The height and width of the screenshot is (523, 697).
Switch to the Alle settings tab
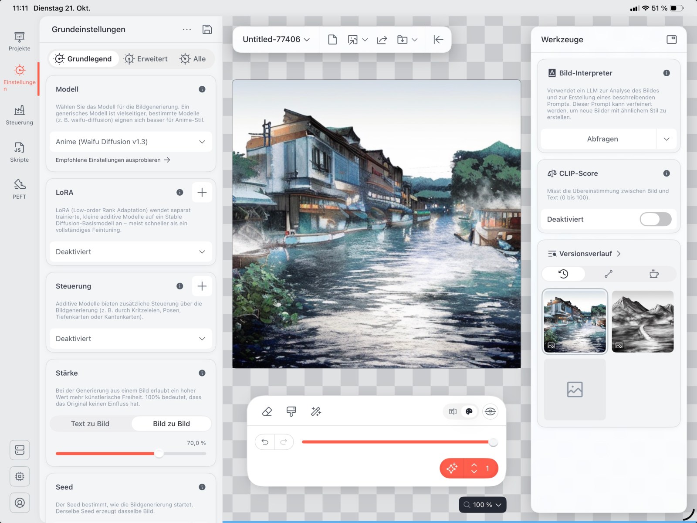point(193,59)
